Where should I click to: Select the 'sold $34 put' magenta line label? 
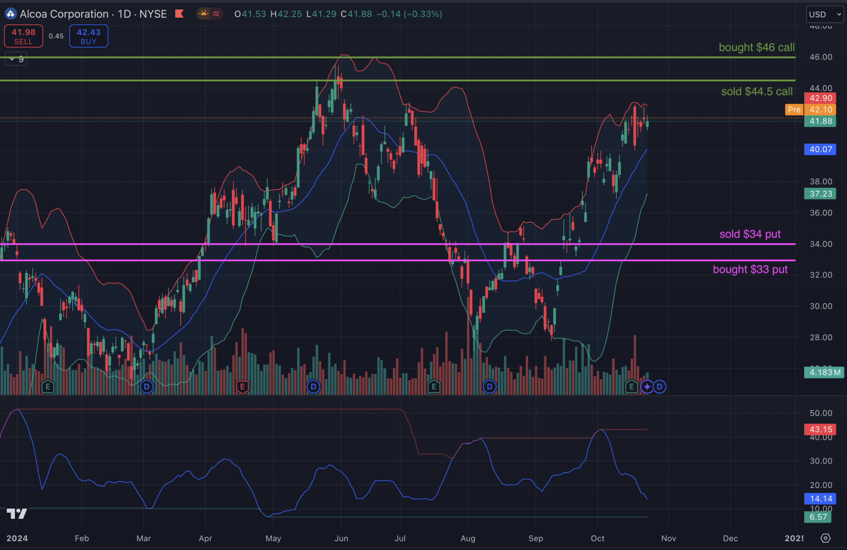(x=750, y=234)
